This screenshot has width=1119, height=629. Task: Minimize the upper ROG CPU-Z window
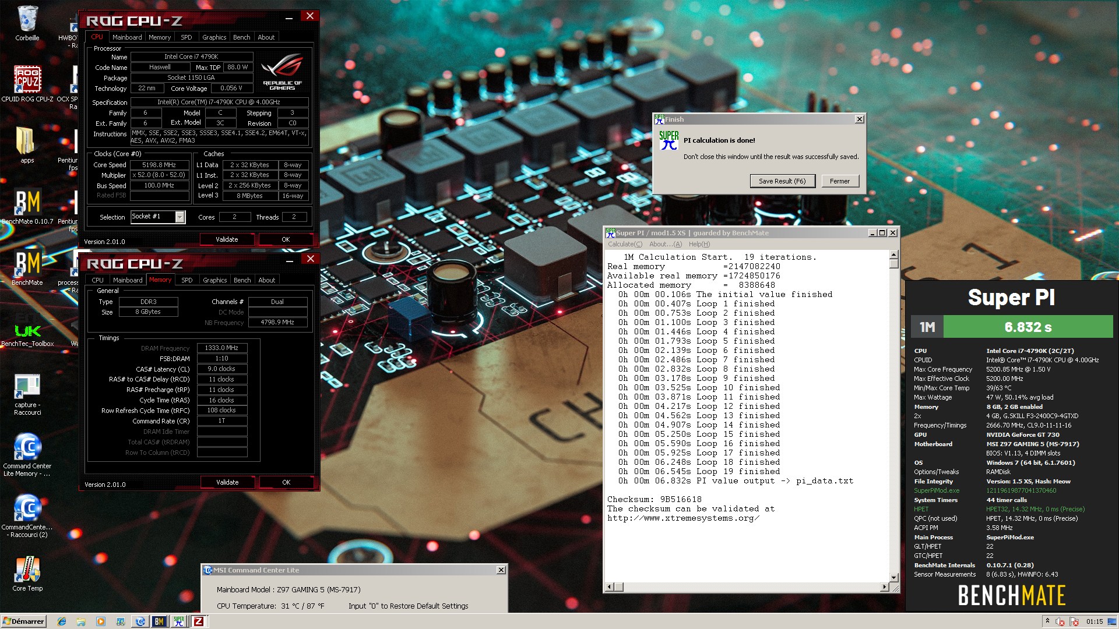pyautogui.click(x=288, y=17)
